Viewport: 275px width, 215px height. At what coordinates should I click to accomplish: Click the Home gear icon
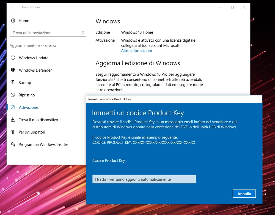point(13,21)
